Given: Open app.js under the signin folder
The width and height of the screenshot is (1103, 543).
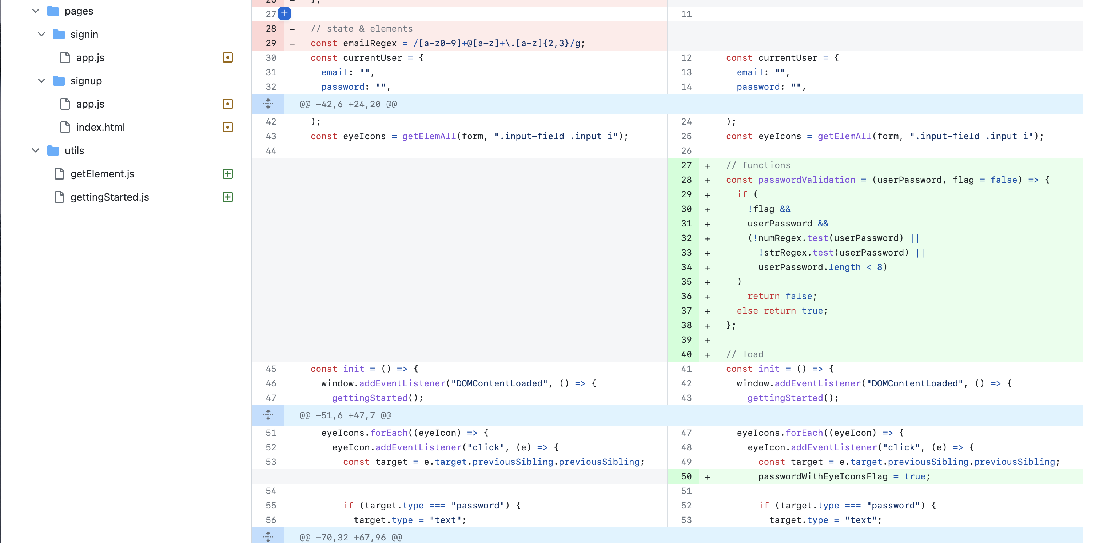Looking at the screenshot, I should click(x=90, y=58).
